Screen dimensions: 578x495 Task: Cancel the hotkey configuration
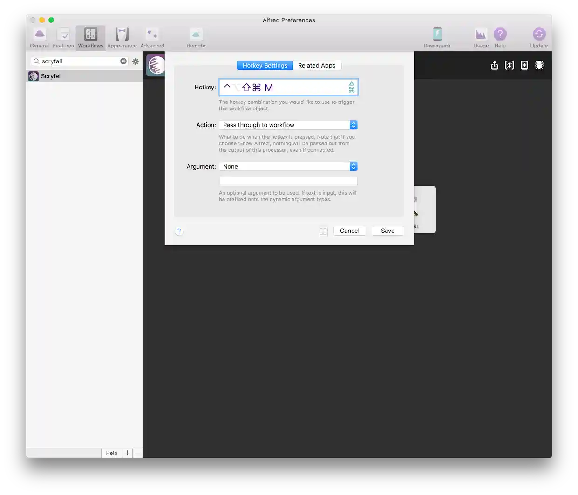[349, 231]
